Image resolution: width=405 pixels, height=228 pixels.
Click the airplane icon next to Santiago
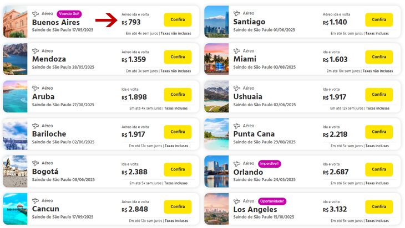click(x=237, y=13)
